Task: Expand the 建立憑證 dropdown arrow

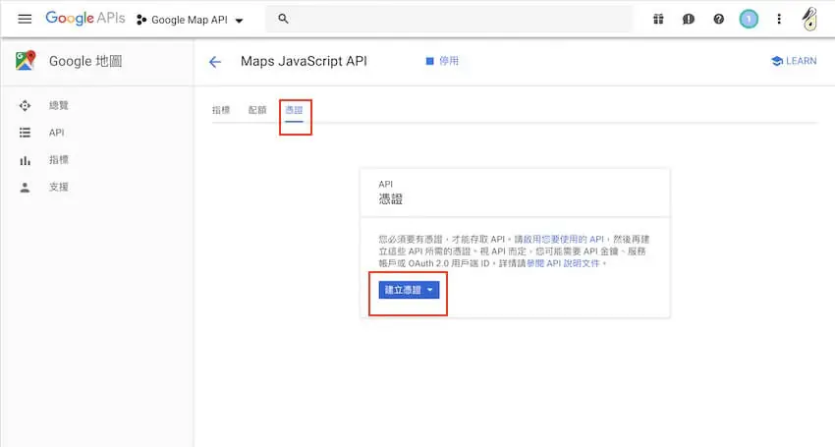Action: pos(429,290)
